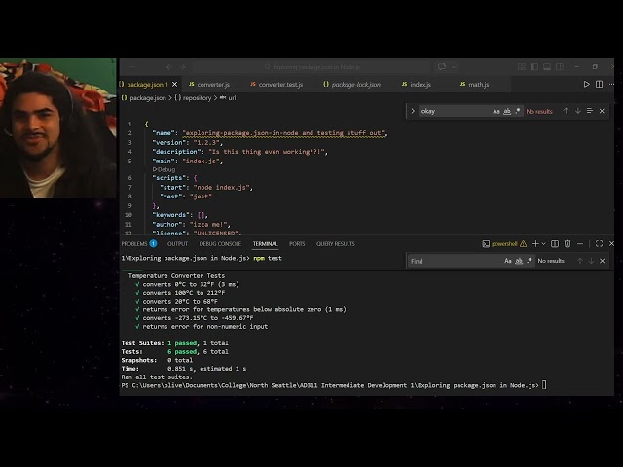Select the Terminal panel tab
This screenshot has height=467, width=623.
point(265,244)
